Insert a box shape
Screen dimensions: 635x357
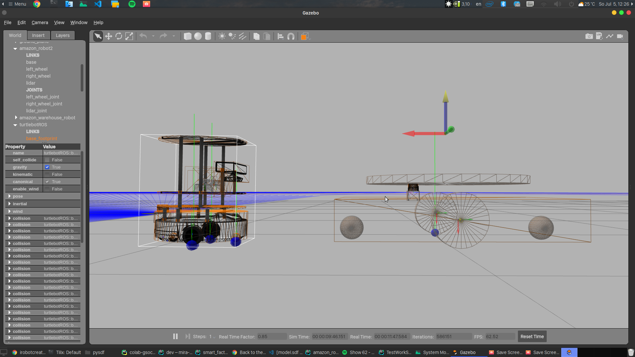pos(188,36)
